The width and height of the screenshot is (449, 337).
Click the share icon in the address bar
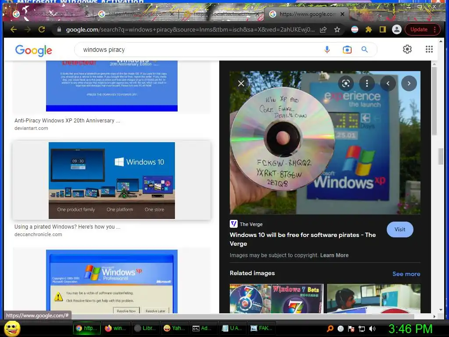[323, 29]
